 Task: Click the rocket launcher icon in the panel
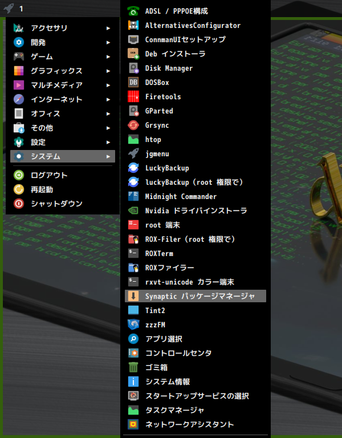tap(9, 8)
